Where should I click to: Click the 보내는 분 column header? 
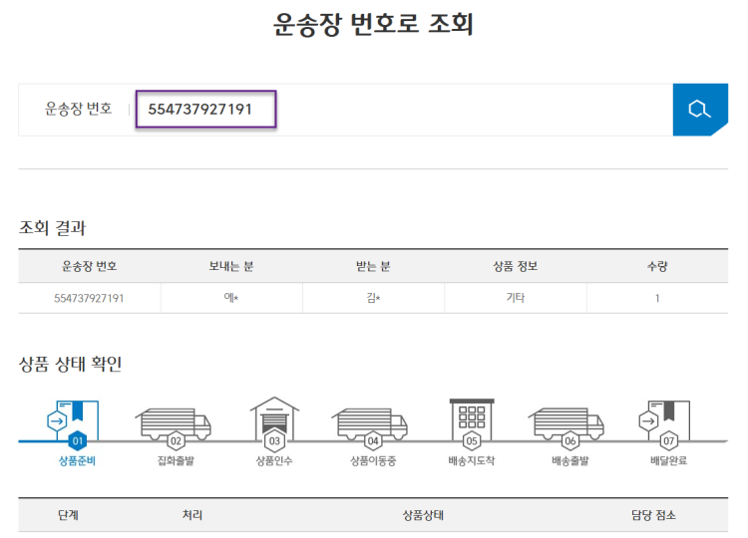click(231, 266)
